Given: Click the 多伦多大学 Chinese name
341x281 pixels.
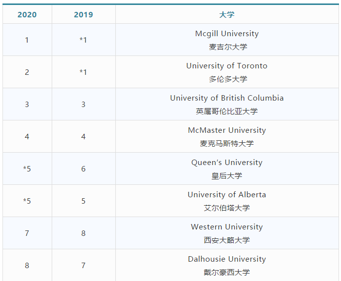Looking at the screenshot, I should [x=227, y=79].
